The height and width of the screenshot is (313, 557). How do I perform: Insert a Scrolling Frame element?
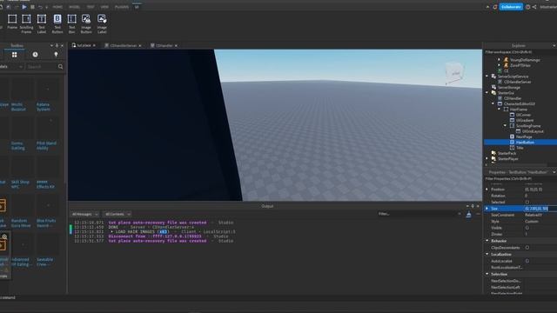pyautogui.click(x=26, y=23)
